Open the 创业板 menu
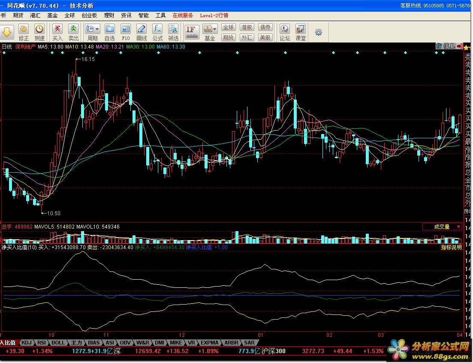473x363 pixels. pyautogui.click(x=89, y=15)
